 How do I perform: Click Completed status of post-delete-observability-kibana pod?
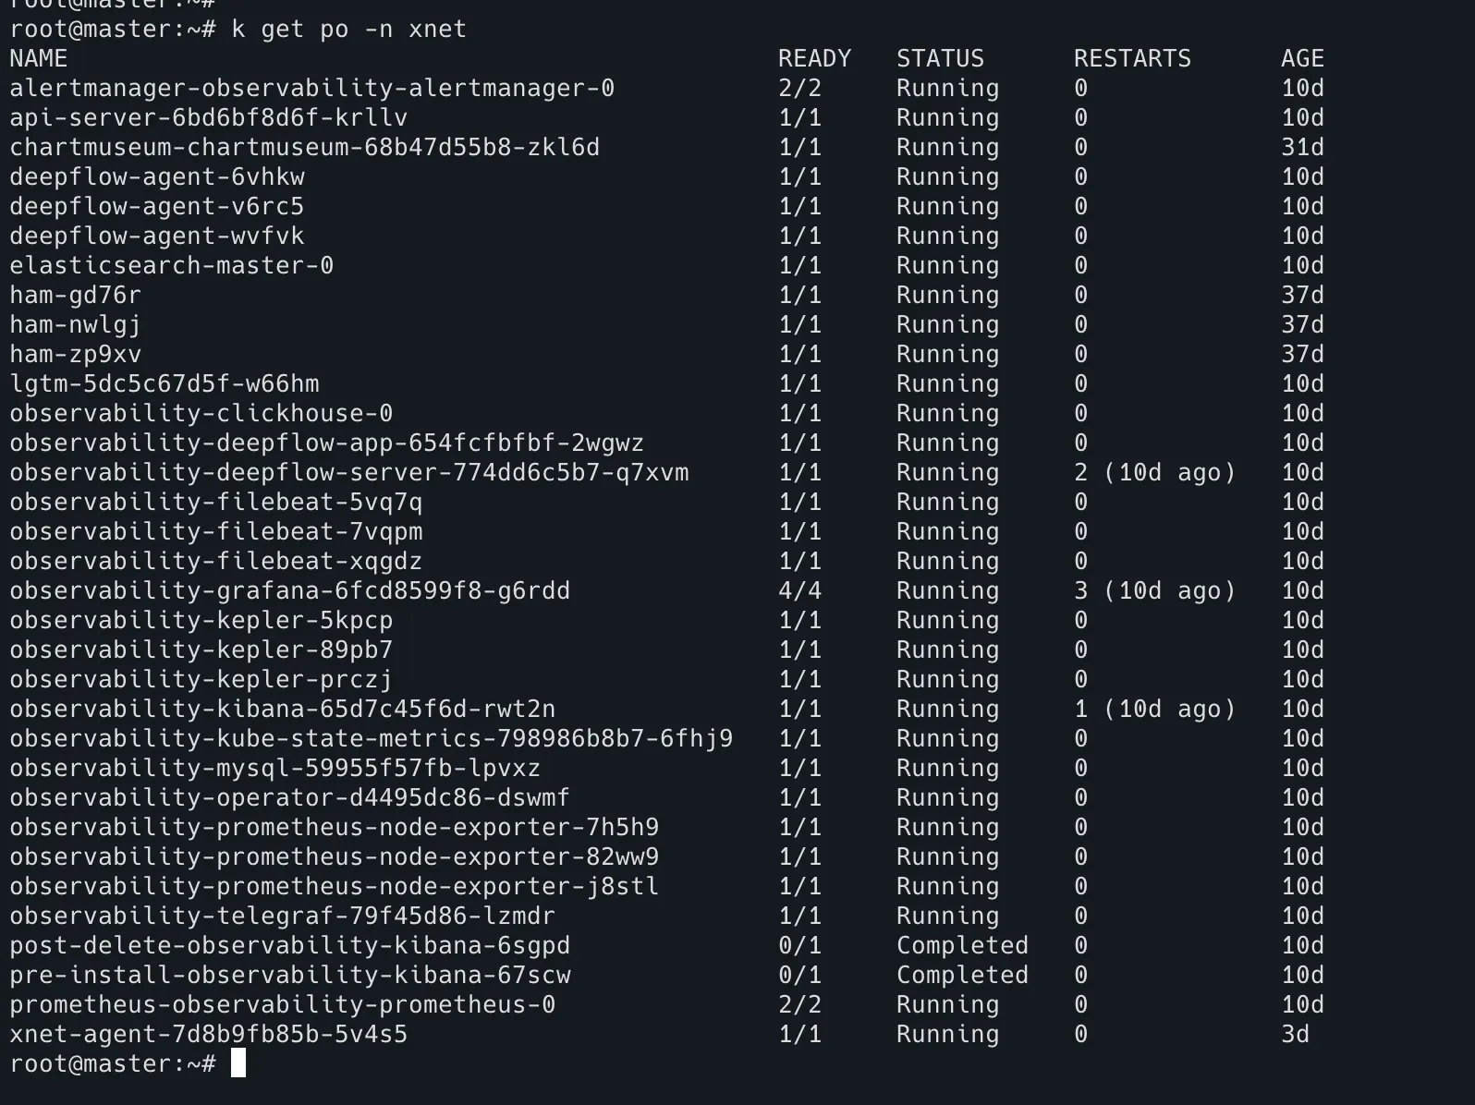(x=962, y=945)
